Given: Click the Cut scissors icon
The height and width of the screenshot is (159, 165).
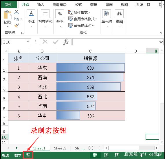Looking at the screenshot, I should [x=16, y=12].
